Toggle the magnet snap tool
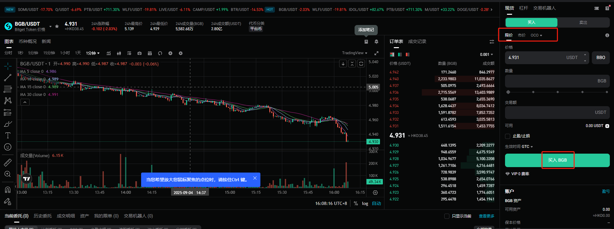Screen dimensions: 614x229 8,190
